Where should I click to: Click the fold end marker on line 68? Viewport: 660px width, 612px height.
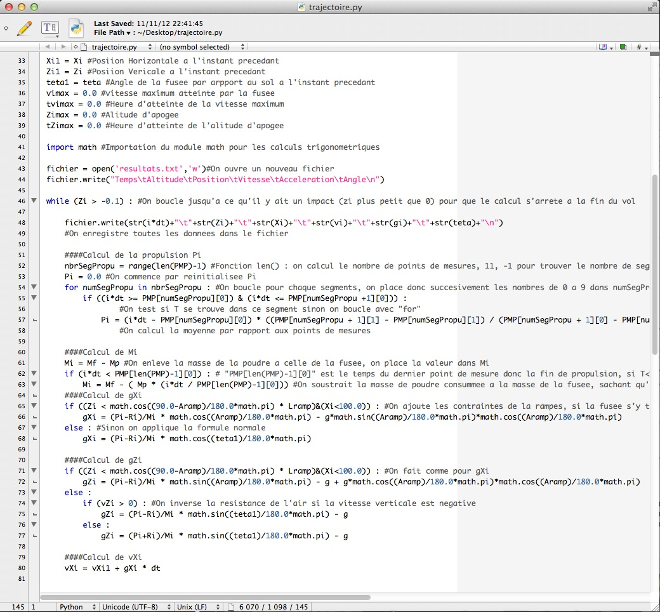[34, 439]
